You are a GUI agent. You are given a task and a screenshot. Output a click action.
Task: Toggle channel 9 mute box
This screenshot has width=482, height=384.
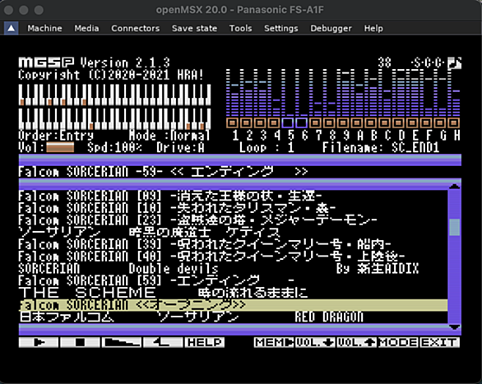coord(343,123)
